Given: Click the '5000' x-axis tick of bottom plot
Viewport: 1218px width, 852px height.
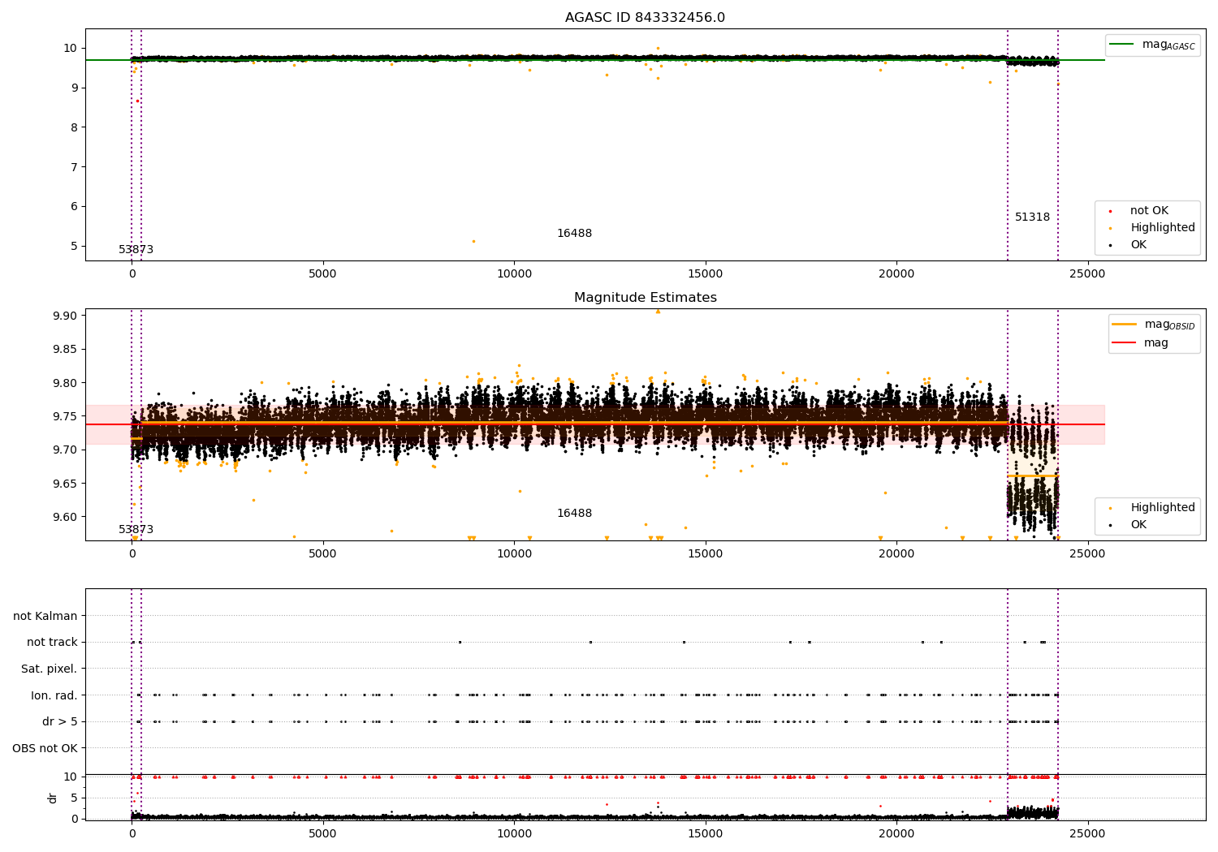Looking at the screenshot, I should point(323,833).
